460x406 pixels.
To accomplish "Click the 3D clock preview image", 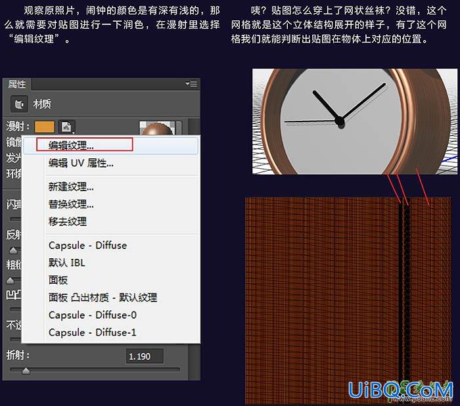I will tap(355, 122).
